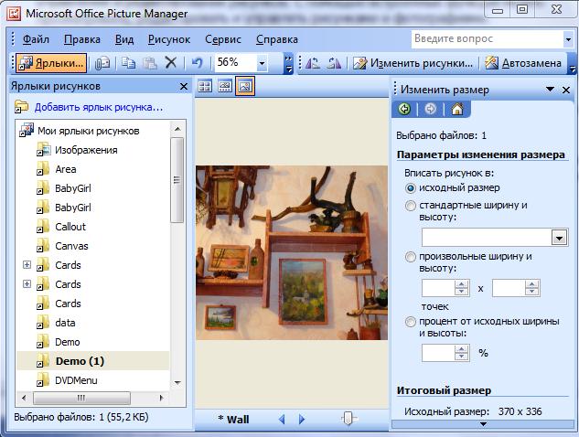Go forward in the task pane
This screenshot has height=437, width=579.
430,109
